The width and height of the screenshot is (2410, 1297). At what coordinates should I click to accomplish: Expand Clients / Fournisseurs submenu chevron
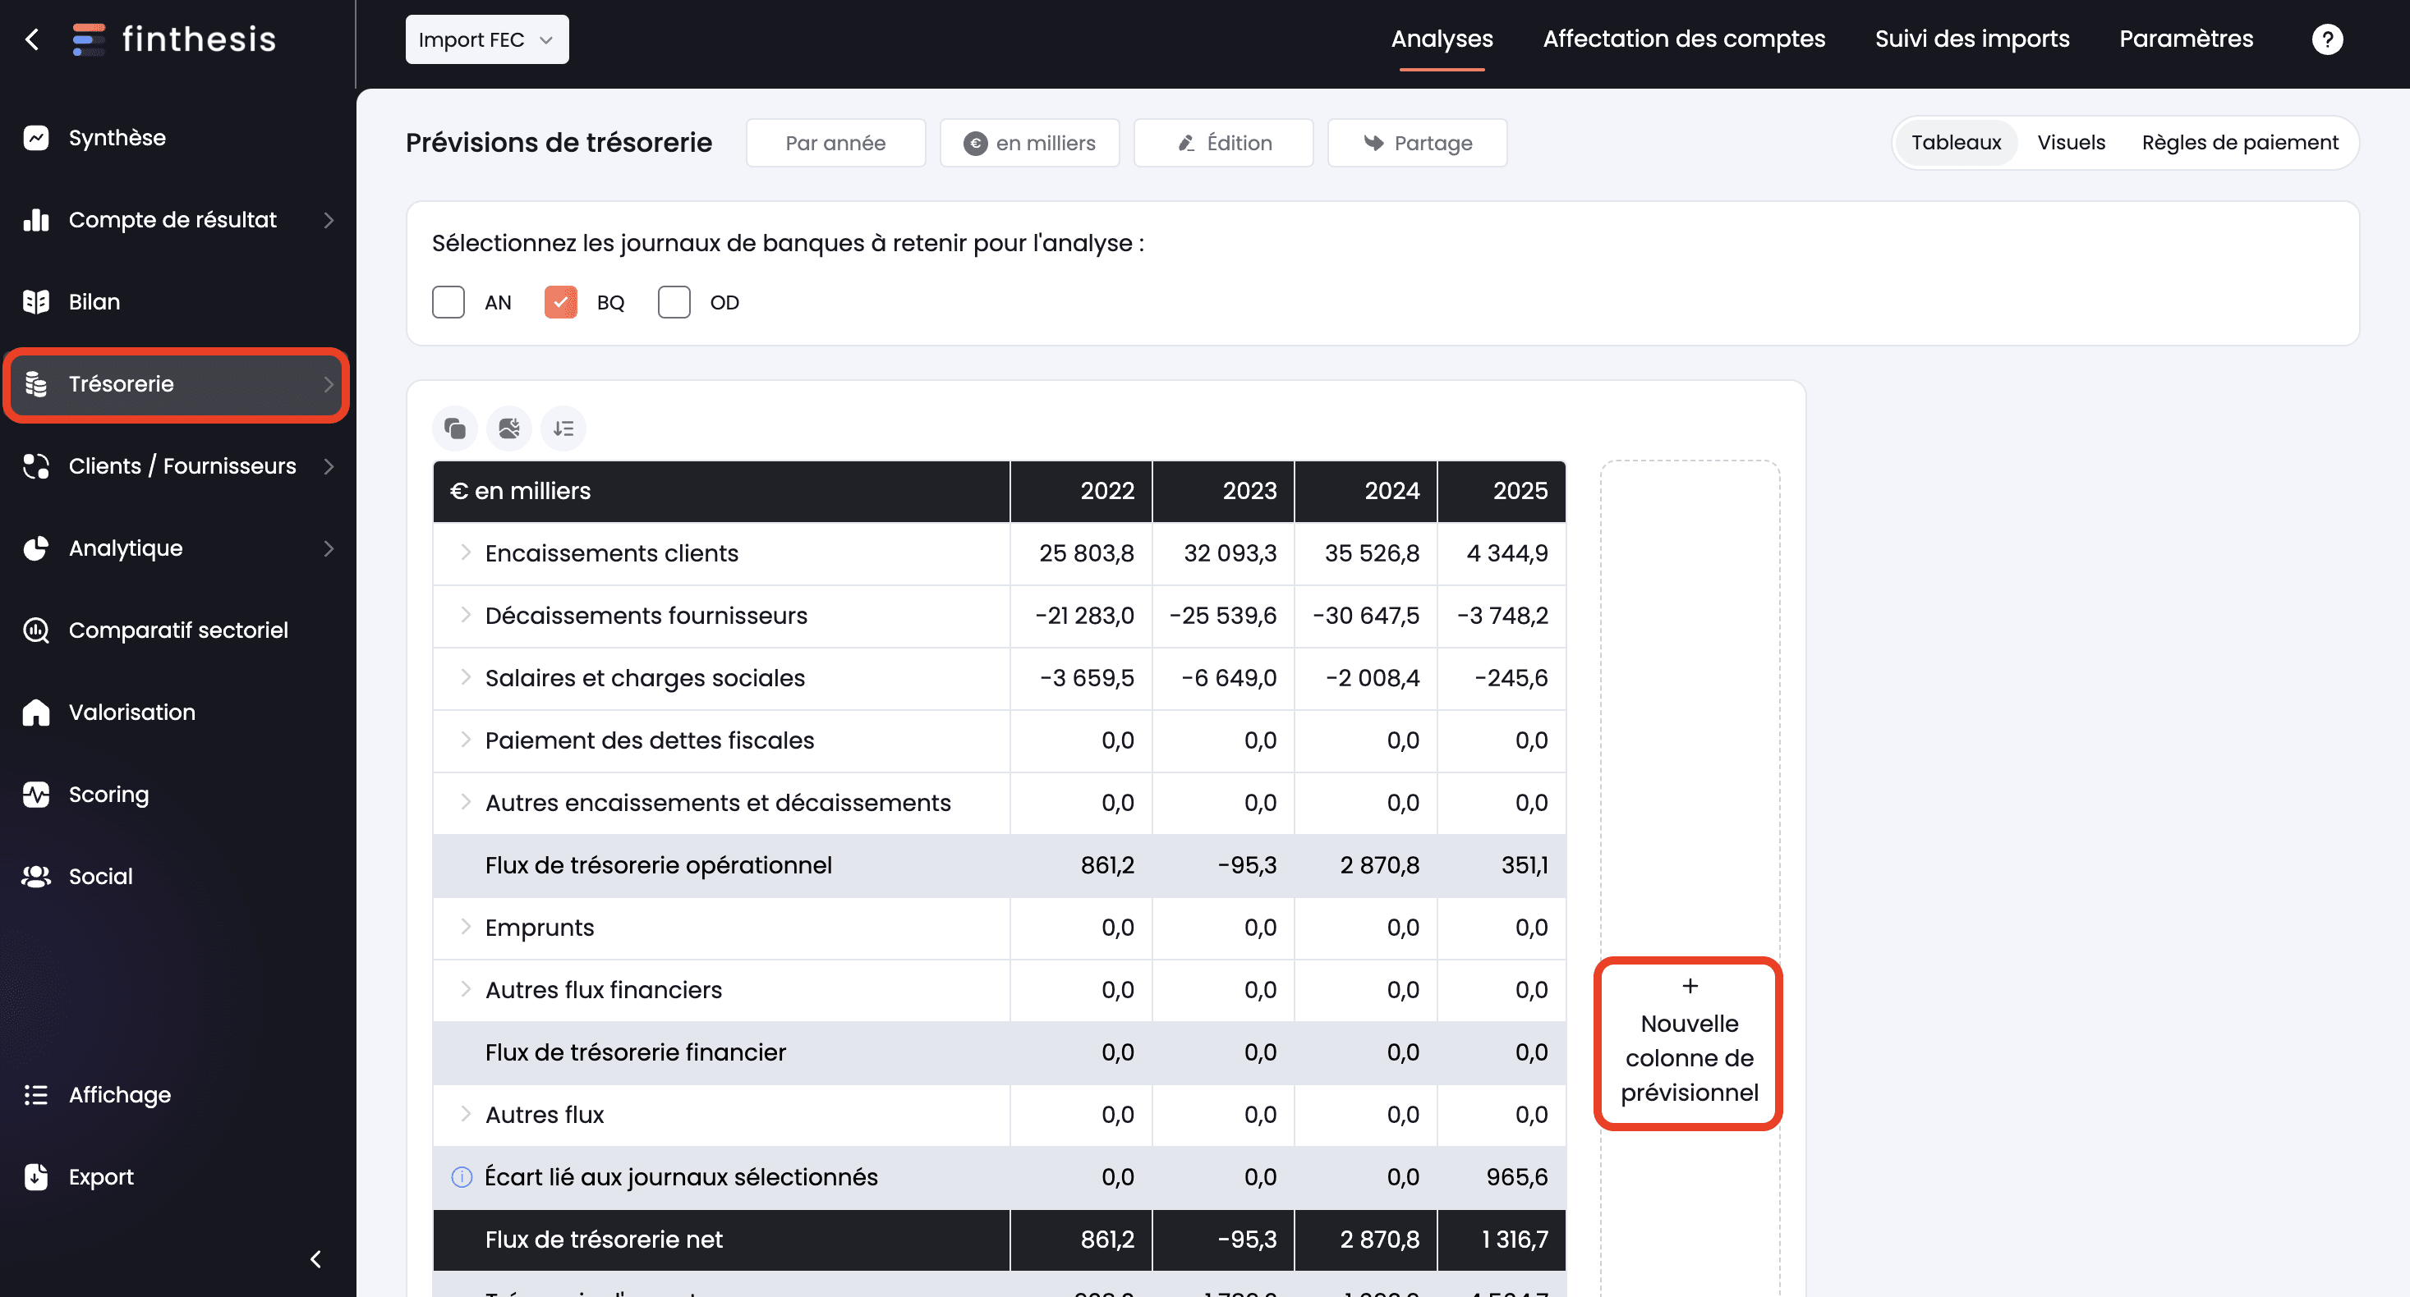tap(329, 465)
